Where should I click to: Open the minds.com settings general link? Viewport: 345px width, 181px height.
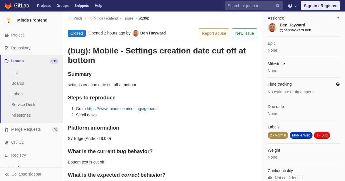click(x=122, y=109)
